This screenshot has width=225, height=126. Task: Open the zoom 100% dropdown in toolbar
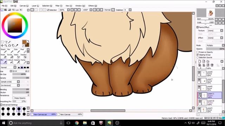click(x=64, y=10)
